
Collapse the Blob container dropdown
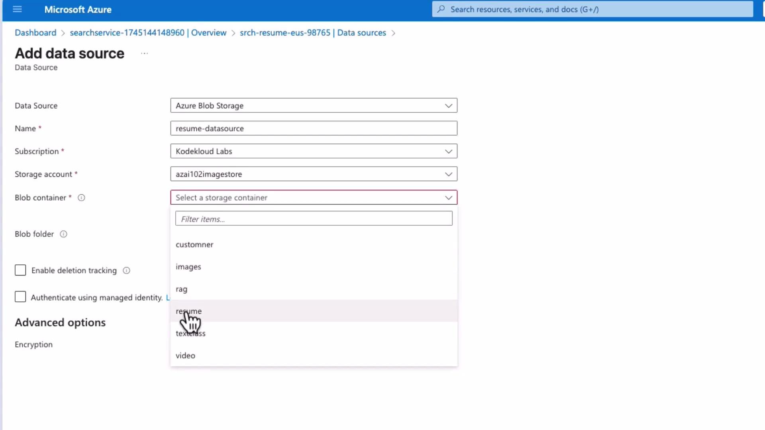[x=314, y=197]
